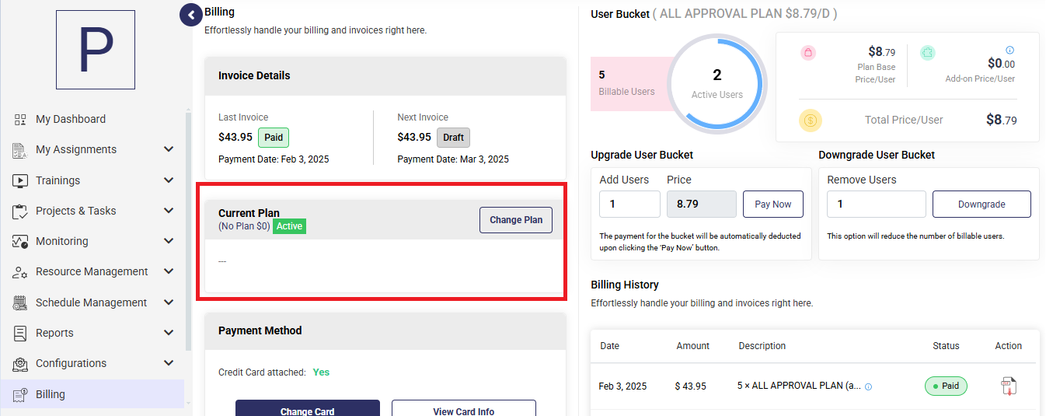Expand the Projects & Tasks chevron
The height and width of the screenshot is (416, 1046).
point(169,211)
